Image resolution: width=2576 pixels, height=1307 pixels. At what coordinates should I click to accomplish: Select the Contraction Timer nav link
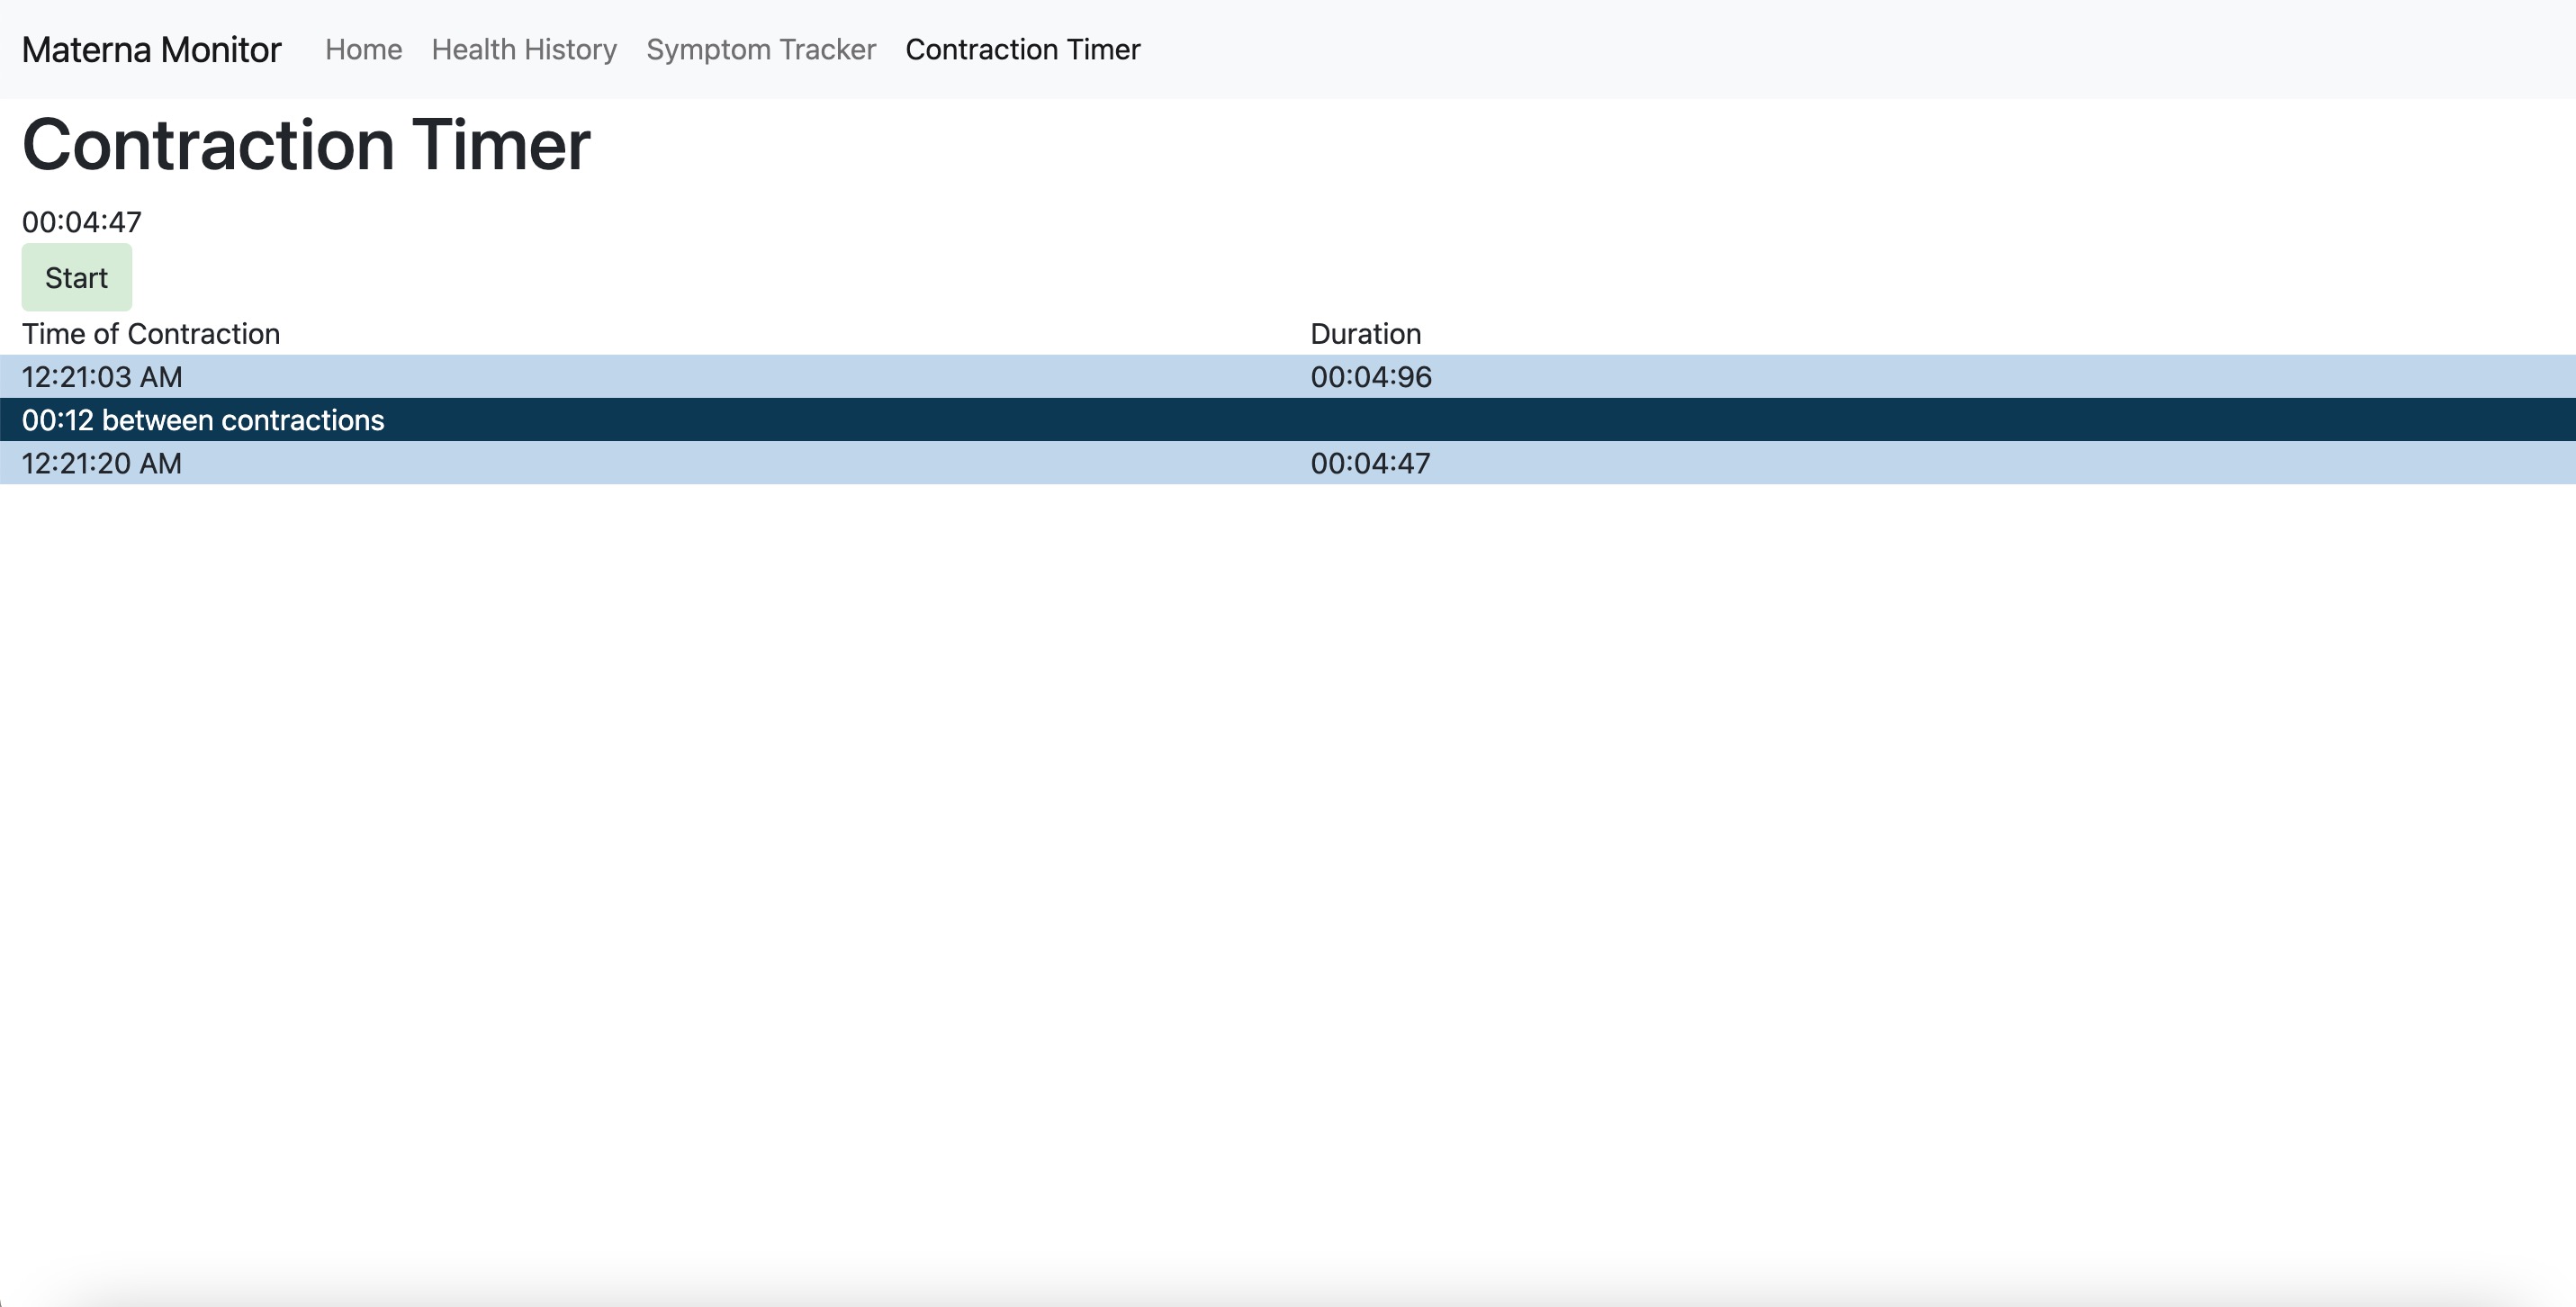pos(1022,50)
